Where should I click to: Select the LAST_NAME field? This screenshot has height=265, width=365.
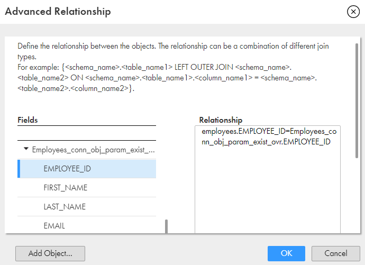pyautogui.click(x=87, y=207)
